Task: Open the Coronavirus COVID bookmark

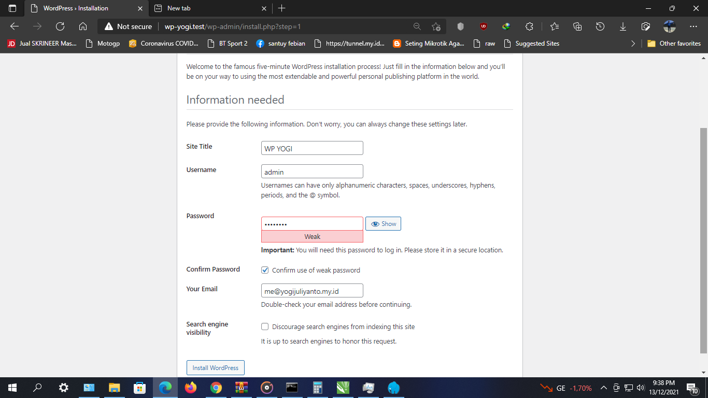Action: tap(164, 44)
